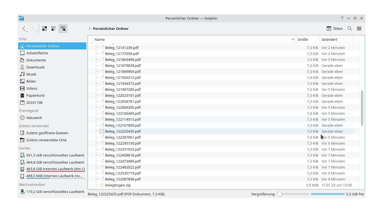Click the Teilen split view button
The image size is (383, 219).
tap(335, 29)
